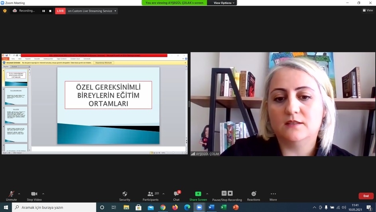
Task: Click the green screen viewing banner
Action: [x=174, y=3]
